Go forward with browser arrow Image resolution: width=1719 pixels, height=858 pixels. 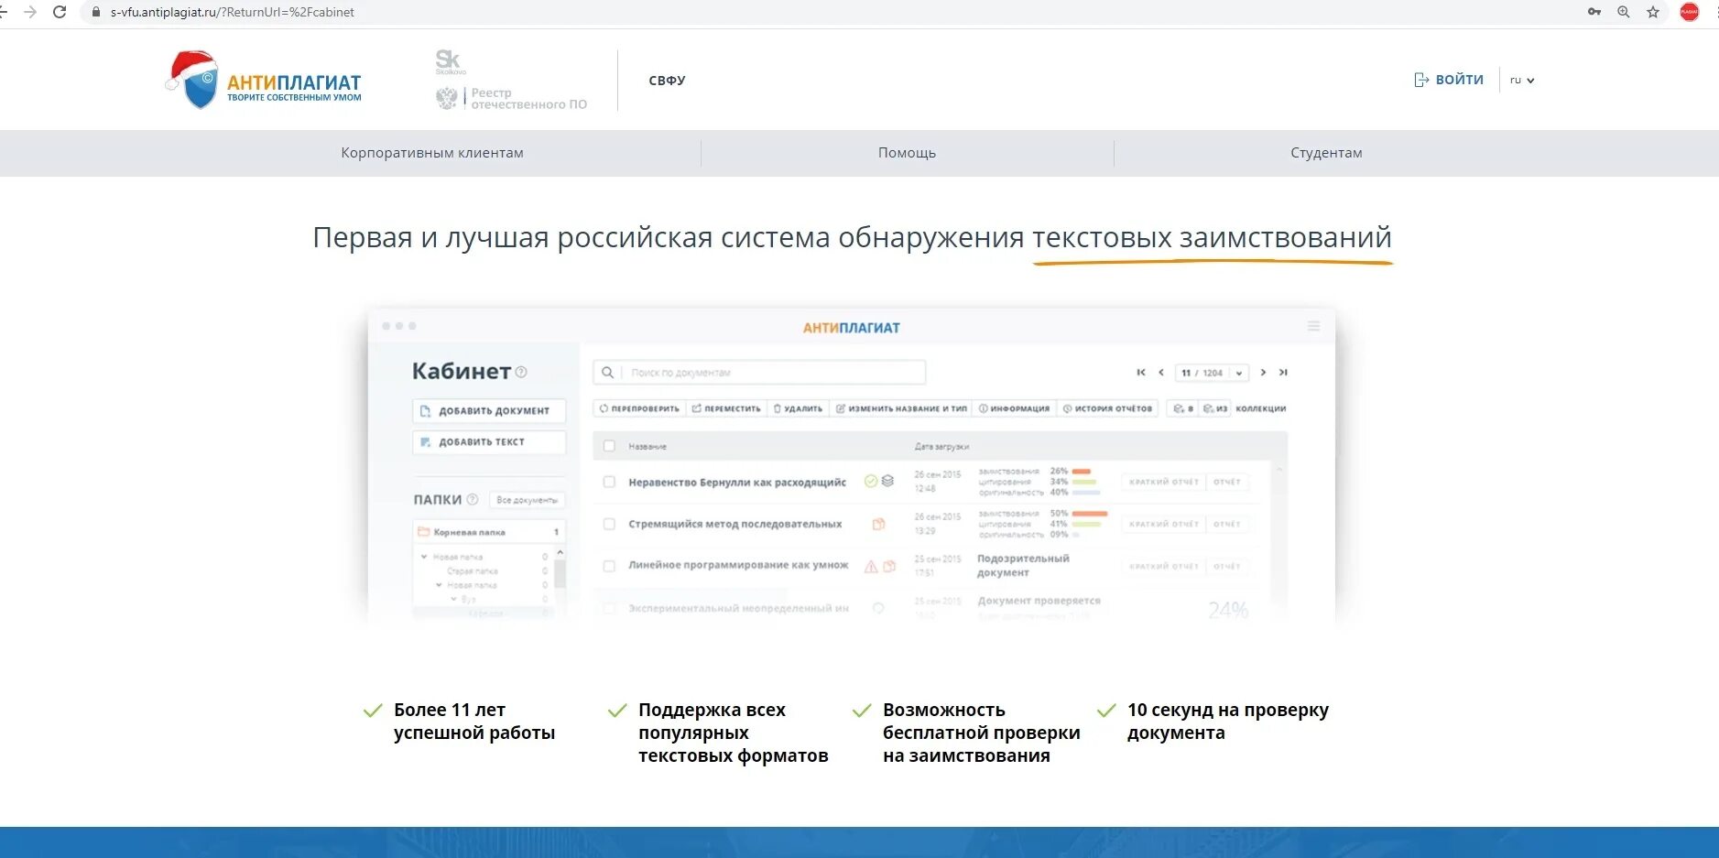(x=29, y=12)
